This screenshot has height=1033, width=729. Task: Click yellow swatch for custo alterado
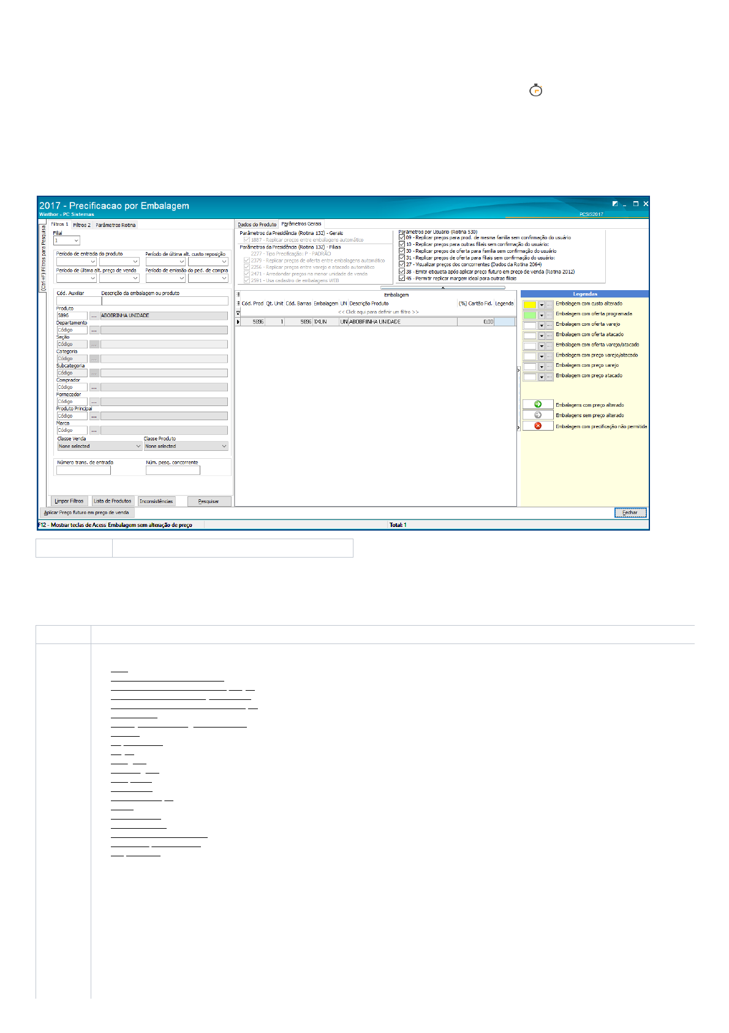(529, 304)
